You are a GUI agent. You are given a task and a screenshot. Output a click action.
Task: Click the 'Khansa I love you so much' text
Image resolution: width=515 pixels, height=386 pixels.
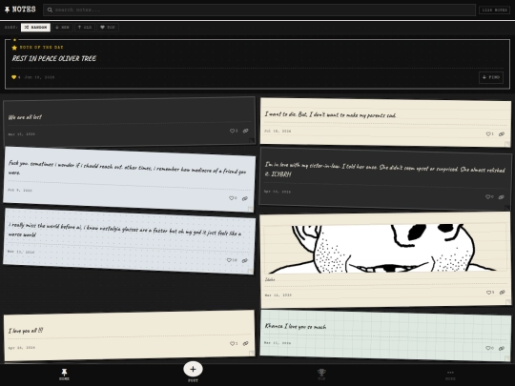[296, 326]
